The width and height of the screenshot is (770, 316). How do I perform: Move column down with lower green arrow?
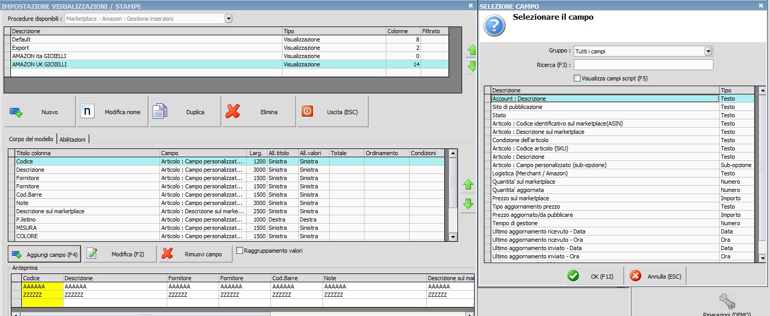[468, 204]
